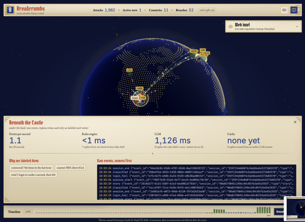Screen dimensions: 305x222
Task: Select the ×31 marker on globe
Action: tap(143, 98)
